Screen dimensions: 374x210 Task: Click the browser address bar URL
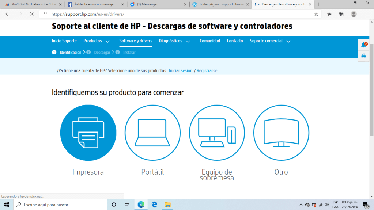88,14
